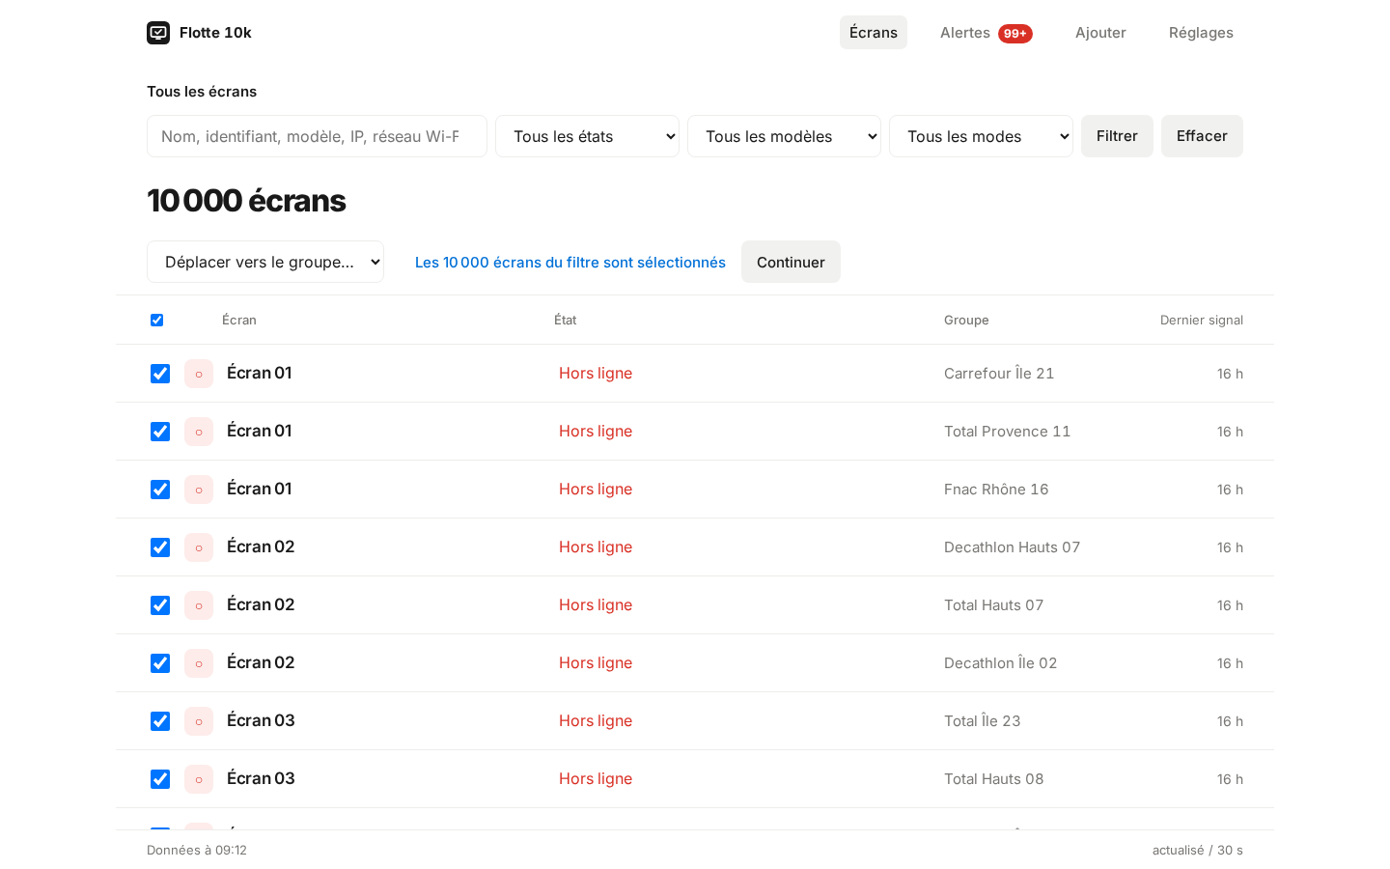
Task: Click the "Les 10 000 écrans du filtre sont sélectionnés" link
Action: (570, 263)
